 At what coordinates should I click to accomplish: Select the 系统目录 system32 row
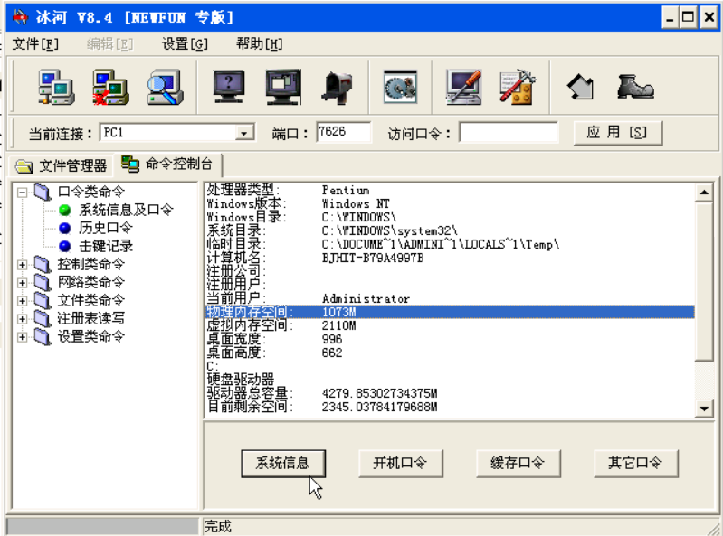[450, 230]
